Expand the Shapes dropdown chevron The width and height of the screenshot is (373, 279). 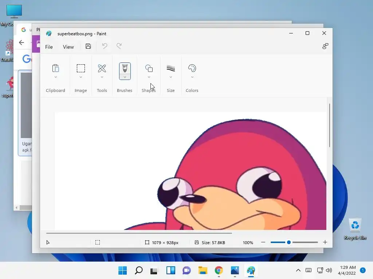pos(149,77)
